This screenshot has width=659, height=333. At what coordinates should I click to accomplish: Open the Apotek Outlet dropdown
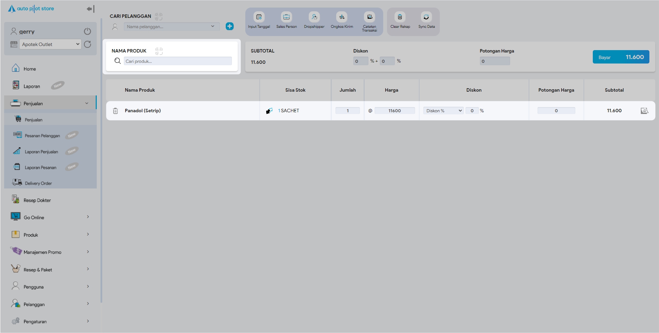click(50, 44)
